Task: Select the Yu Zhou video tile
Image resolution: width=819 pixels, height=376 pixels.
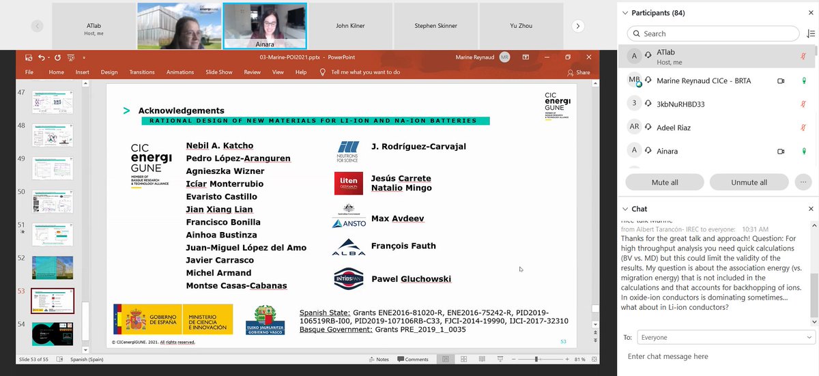Action: tap(521, 26)
